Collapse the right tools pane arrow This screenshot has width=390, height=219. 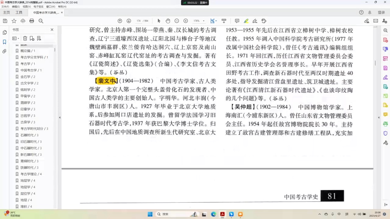(379, 117)
